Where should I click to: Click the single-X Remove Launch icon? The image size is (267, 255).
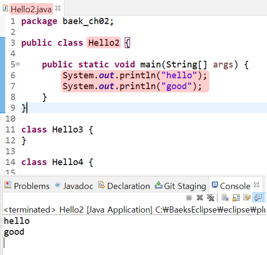(200, 198)
